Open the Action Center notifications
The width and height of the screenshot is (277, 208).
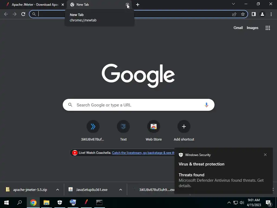[268, 203]
